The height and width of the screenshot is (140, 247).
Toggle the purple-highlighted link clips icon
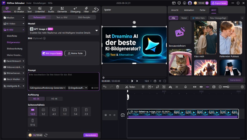pos(207,87)
